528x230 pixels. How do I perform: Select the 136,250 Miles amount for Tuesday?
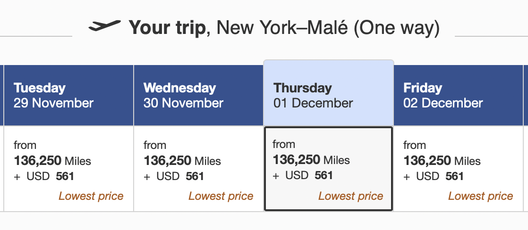tap(52, 161)
